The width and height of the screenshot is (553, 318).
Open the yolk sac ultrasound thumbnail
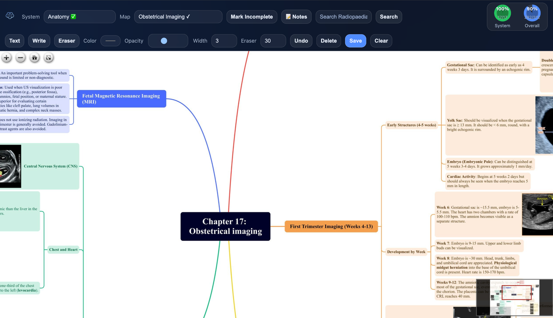544,125
